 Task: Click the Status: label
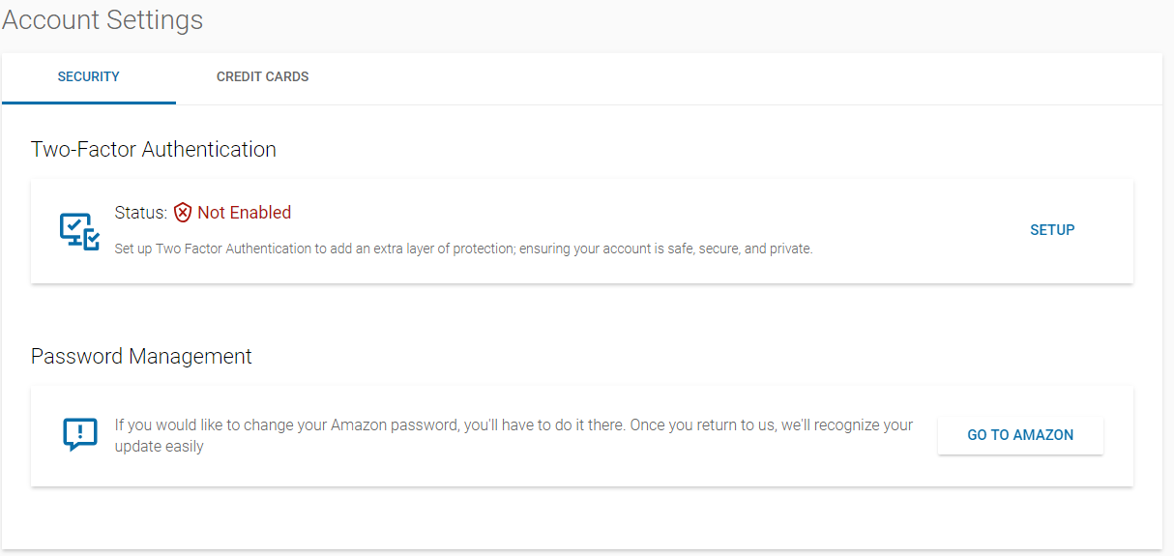tap(141, 213)
